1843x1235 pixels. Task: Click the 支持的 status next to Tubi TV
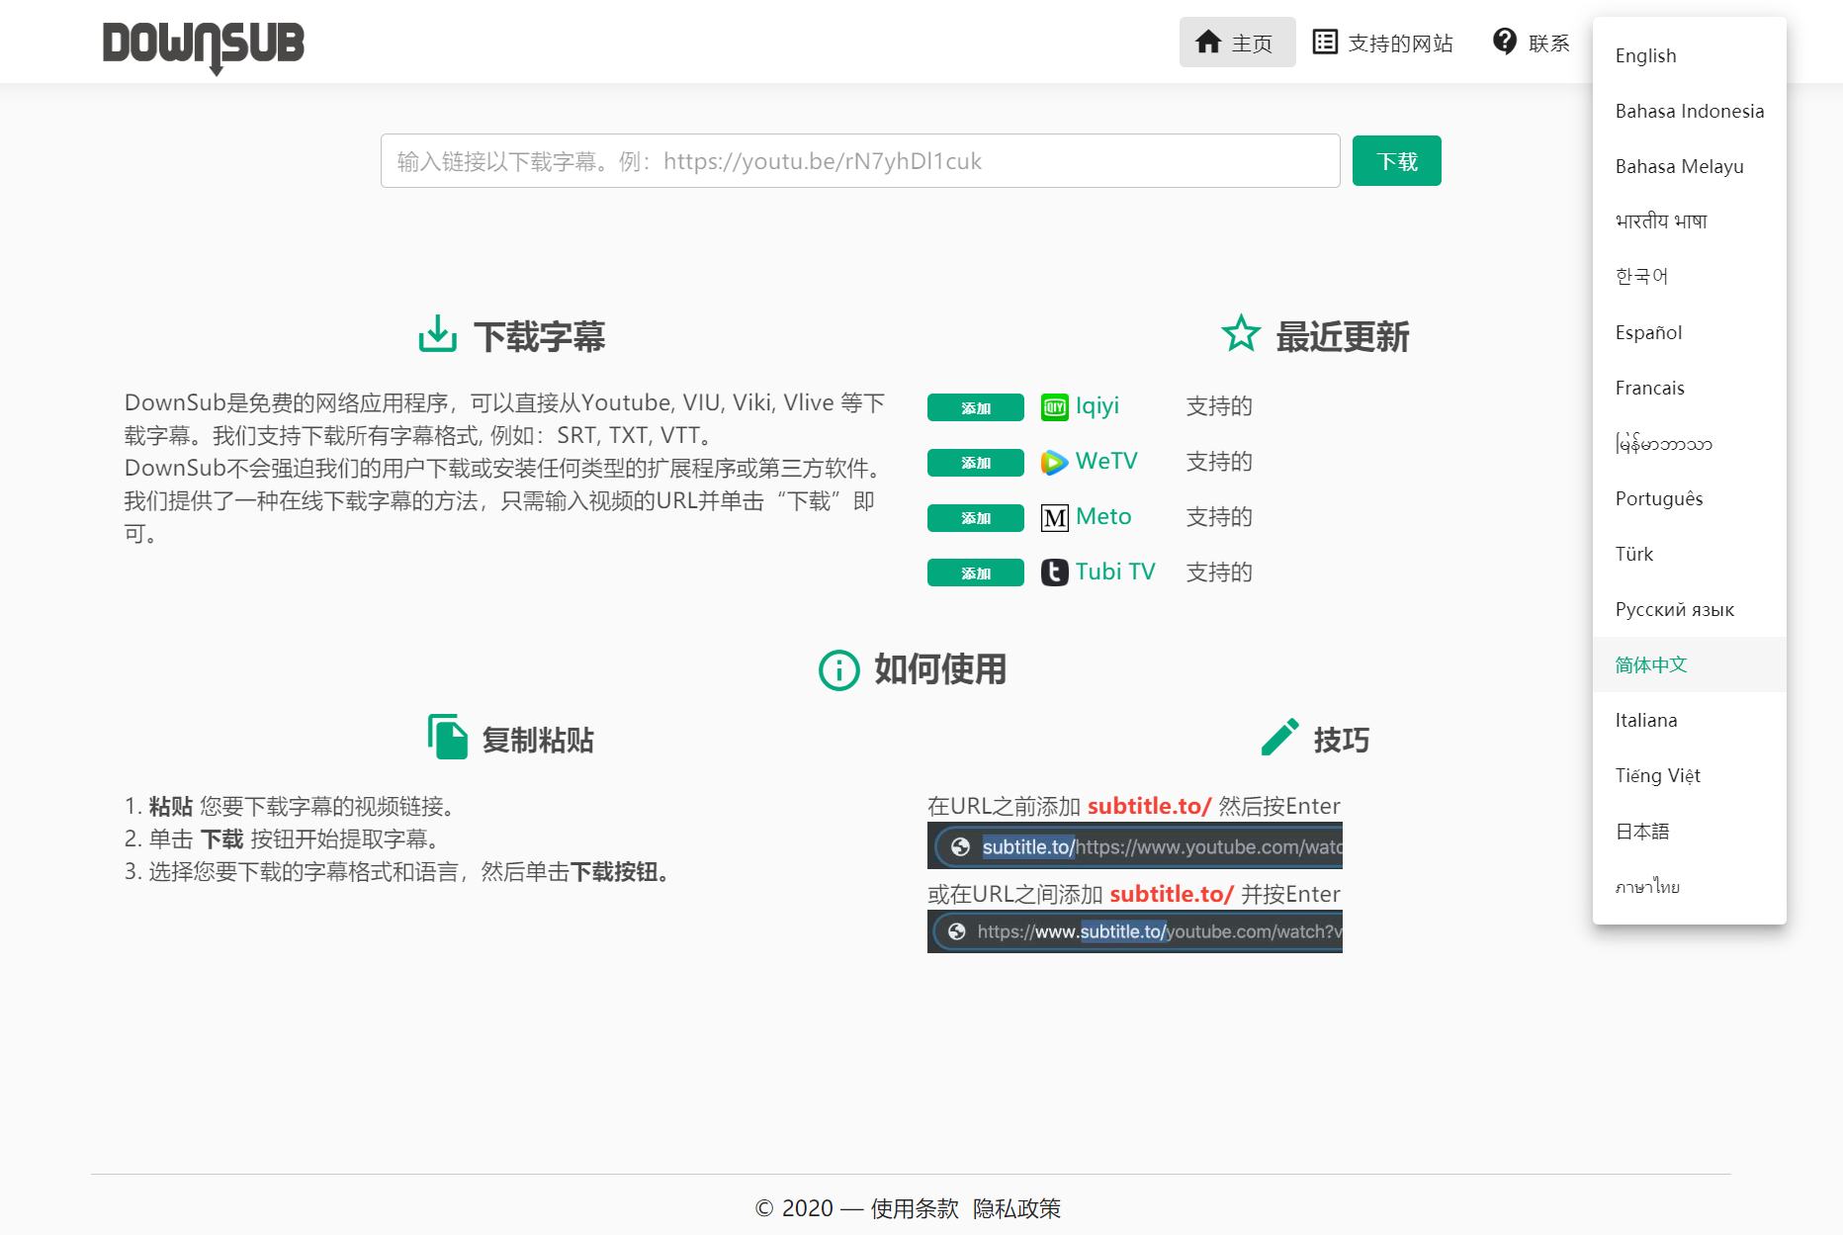click(x=1219, y=573)
